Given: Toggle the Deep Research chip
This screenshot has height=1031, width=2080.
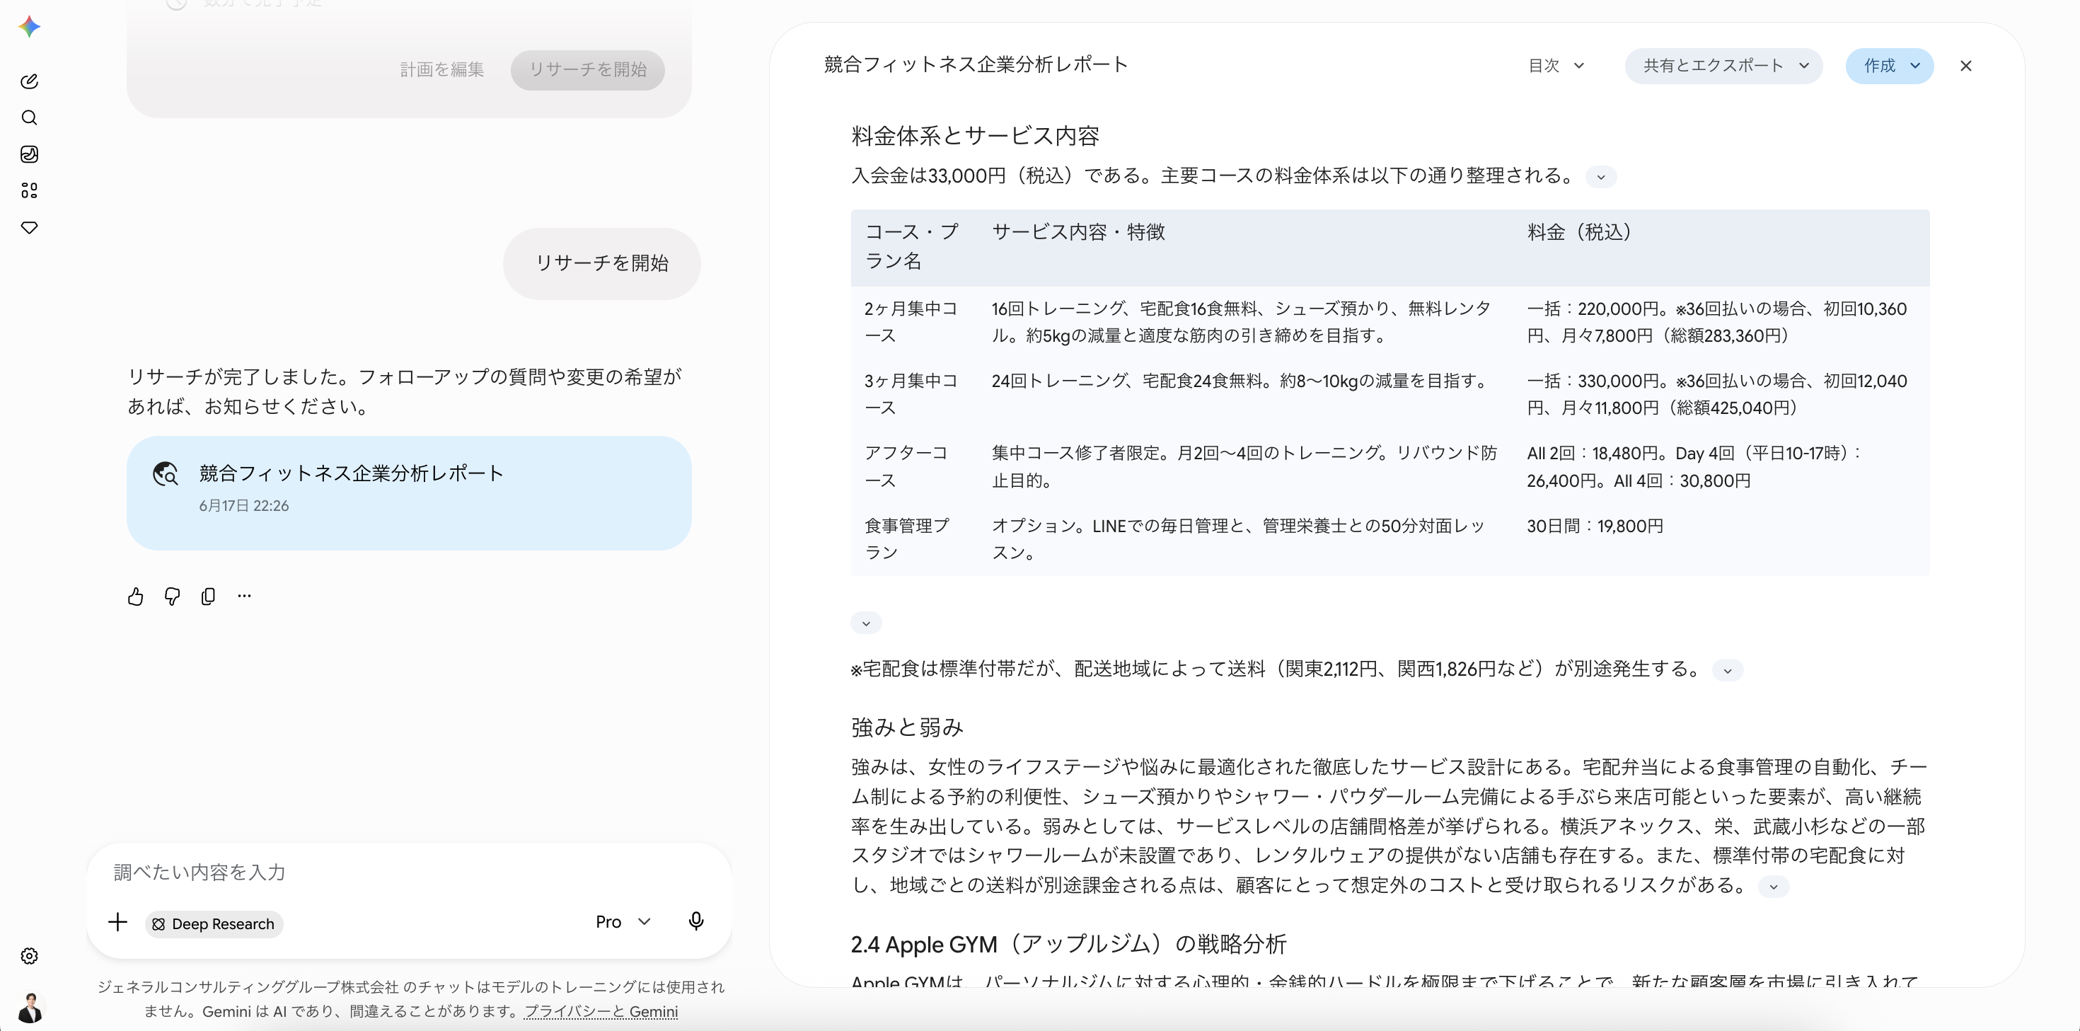Looking at the screenshot, I should coord(214,923).
